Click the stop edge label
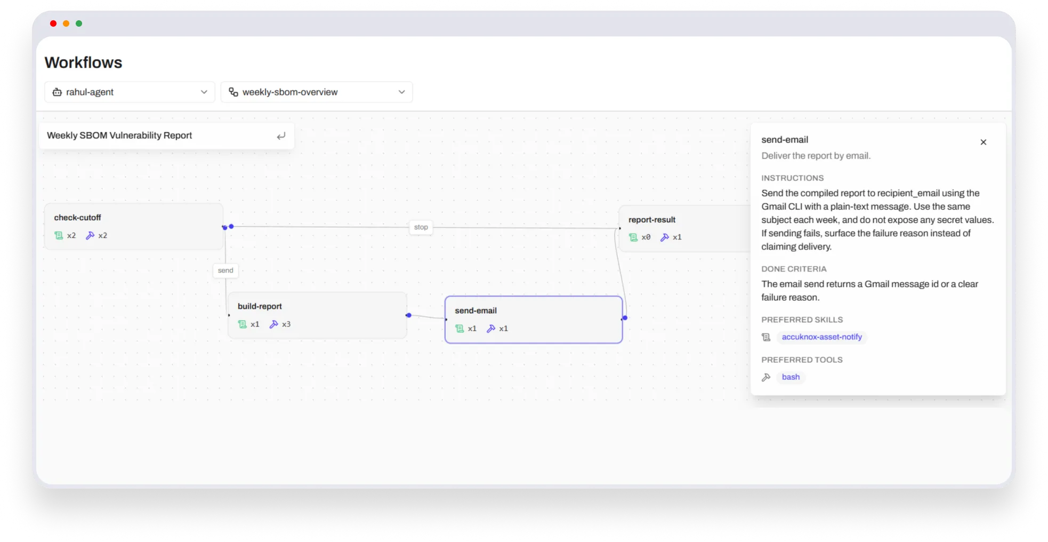1048x542 pixels. (421, 227)
